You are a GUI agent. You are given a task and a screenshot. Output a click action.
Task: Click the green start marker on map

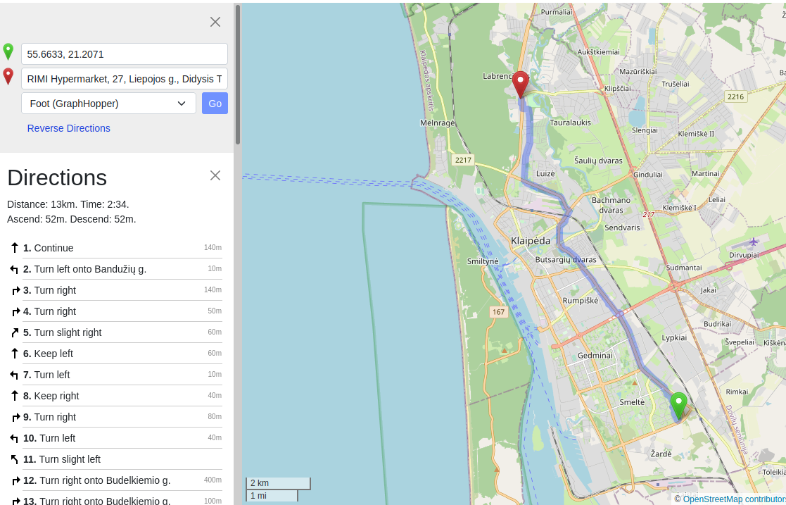[x=678, y=405]
